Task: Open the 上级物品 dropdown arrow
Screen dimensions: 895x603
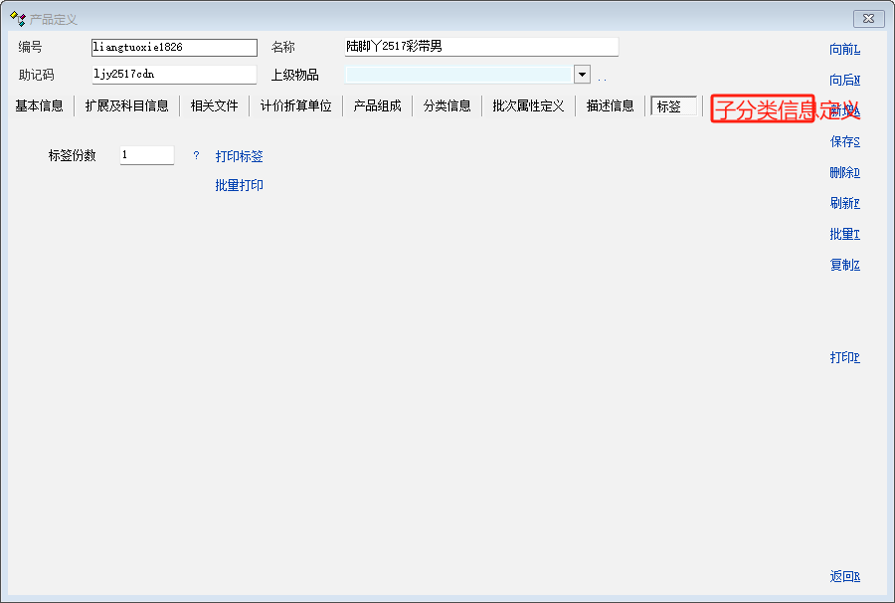Action: pyautogui.click(x=582, y=75)
